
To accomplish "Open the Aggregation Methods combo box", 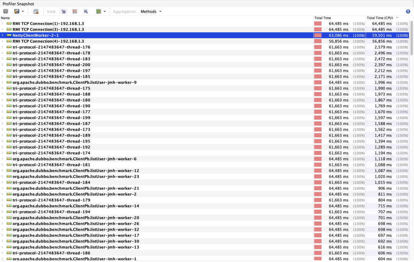I will (x=151, y=11).
